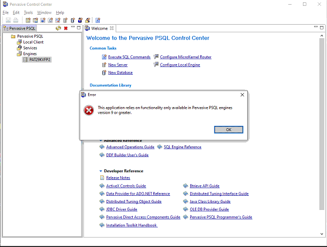This screenshot has height=247, width=327.
Task: Click the book icon beside Btrieve API Guide
Action: point(186,186)
